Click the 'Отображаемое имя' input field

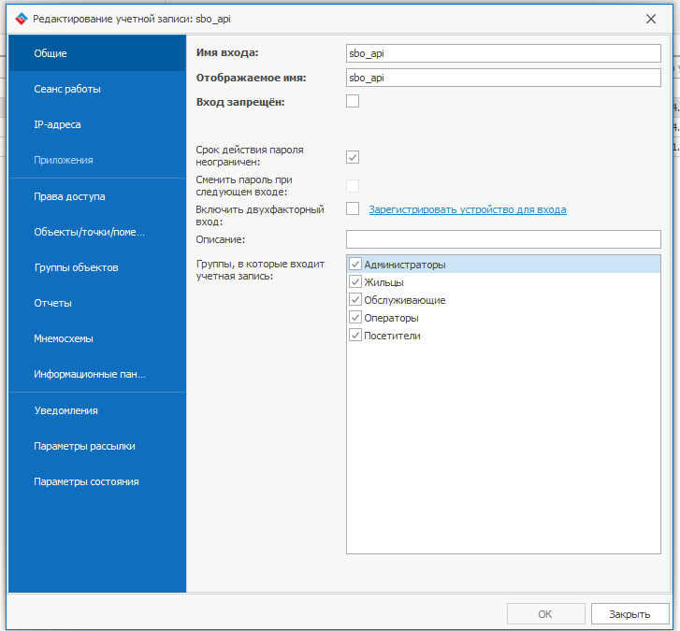(503, 78)
